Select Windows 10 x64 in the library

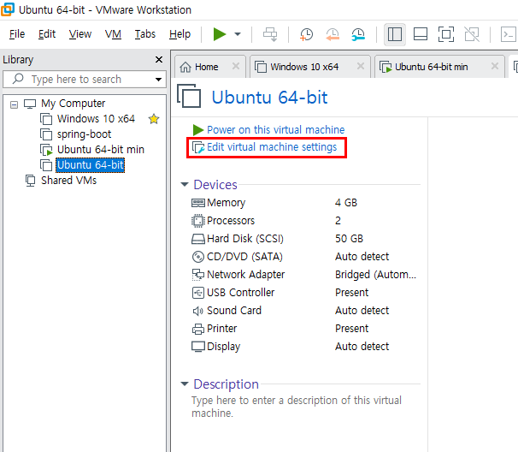(96, 119)
